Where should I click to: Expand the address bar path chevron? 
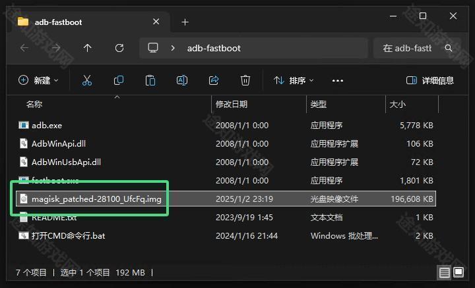click(173, 48)
